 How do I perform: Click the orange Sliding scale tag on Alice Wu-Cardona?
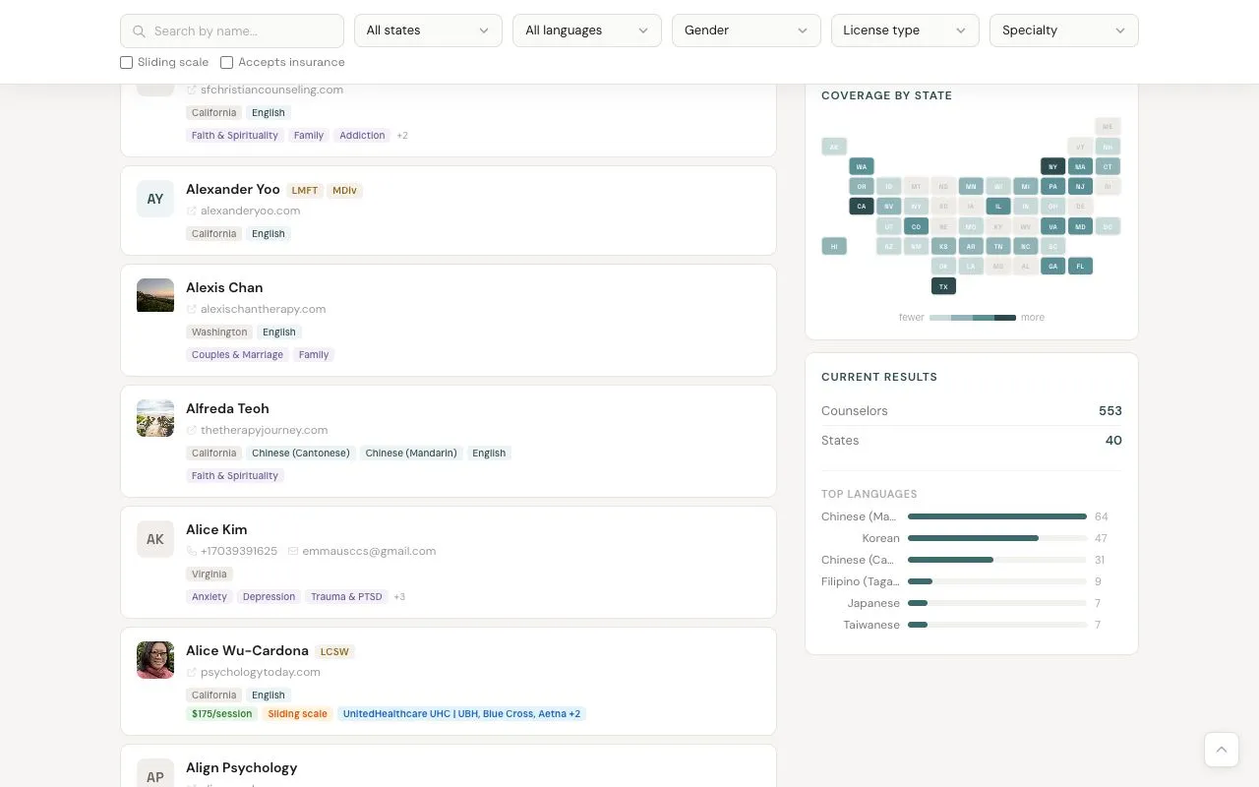tap(297, 713)
